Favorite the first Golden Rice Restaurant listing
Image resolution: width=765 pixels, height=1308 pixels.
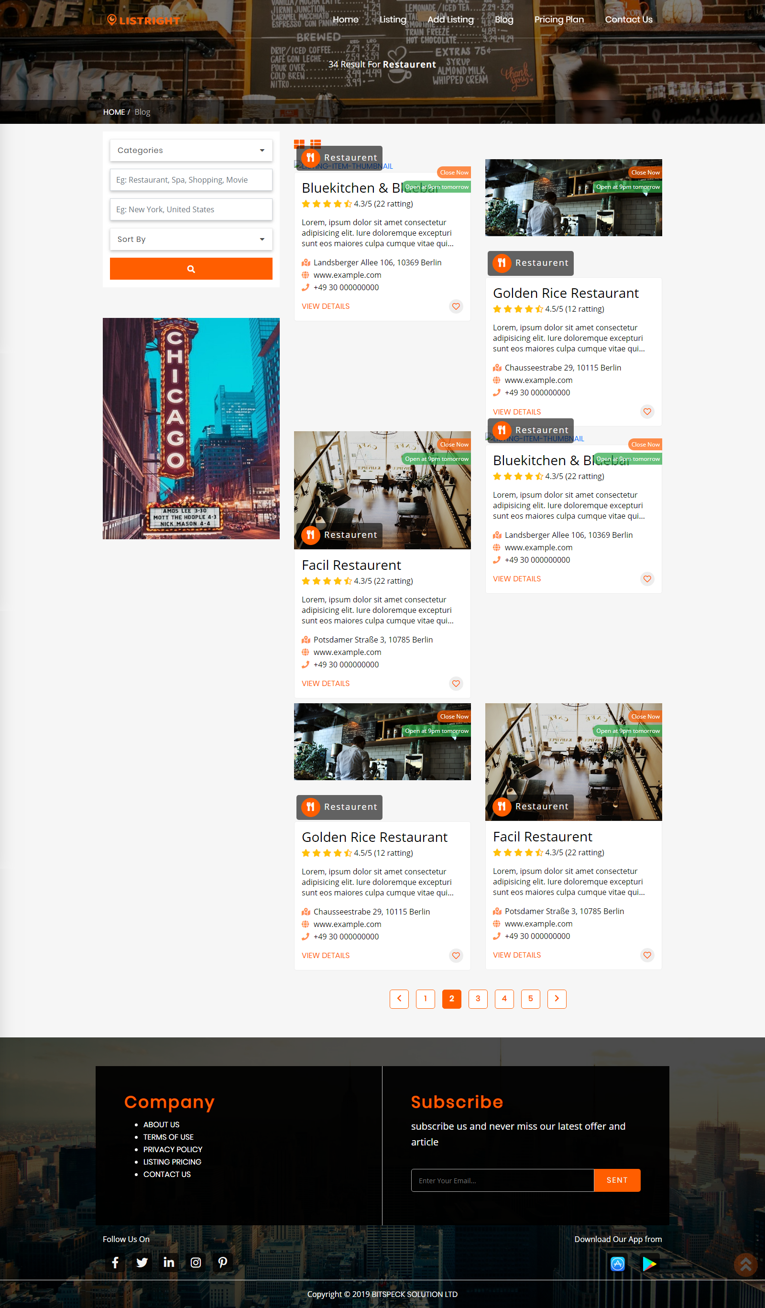click(647, 412)
